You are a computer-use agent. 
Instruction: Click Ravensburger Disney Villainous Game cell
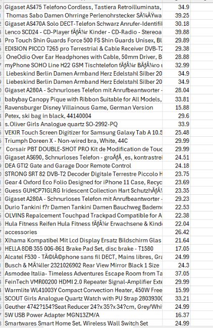pos(83,107)
